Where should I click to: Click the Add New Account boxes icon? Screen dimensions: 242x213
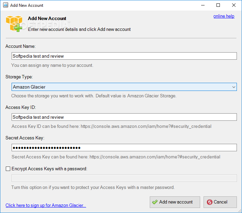(14, 24)
